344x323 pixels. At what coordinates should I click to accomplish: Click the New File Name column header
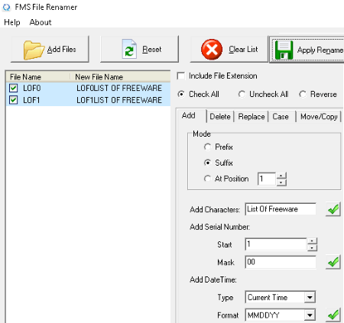pos(121,76)
